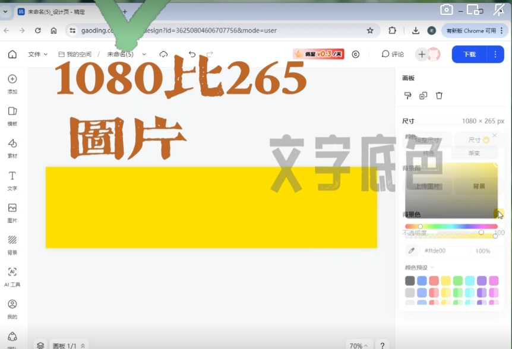The height and width of the screenshot is (349, 512).
Task: Open the 评论 comments button
Action: 393,54
